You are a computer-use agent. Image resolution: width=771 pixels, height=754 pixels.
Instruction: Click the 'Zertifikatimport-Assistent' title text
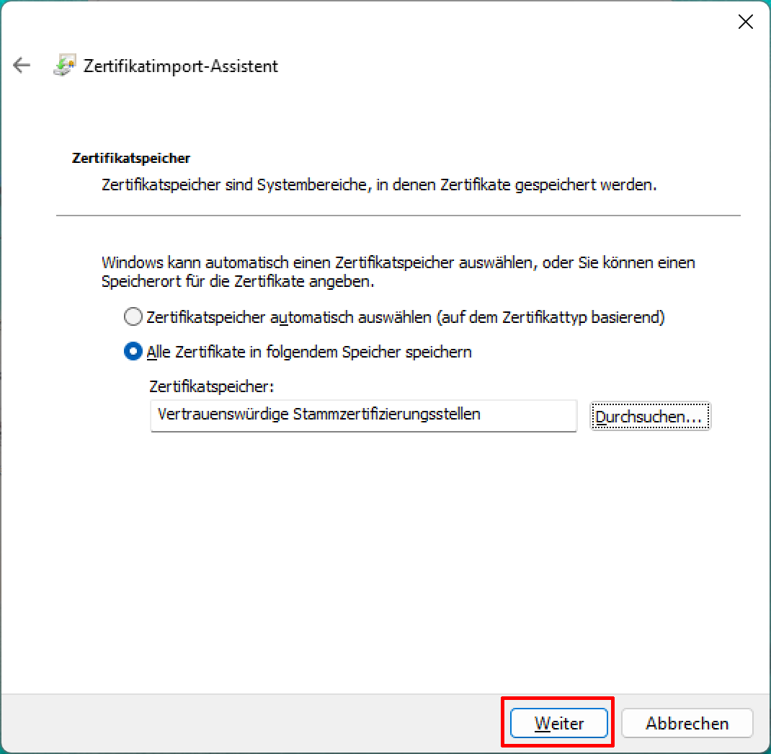[x=180, y=66]
